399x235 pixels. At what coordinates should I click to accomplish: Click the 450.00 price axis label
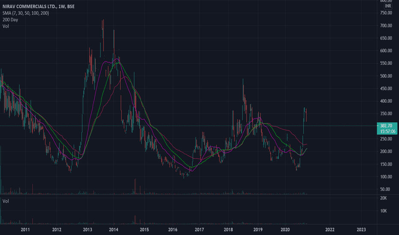coord(386,88)
